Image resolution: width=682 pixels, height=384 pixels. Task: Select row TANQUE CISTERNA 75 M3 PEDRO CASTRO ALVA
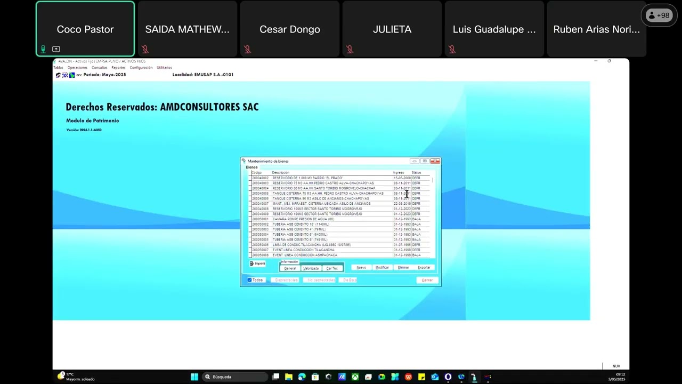click(340, 193)
